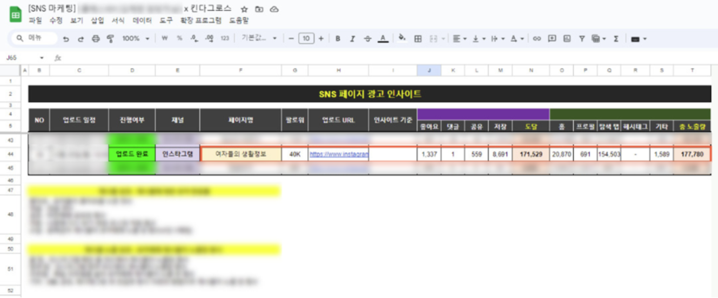Open filter views dropdown
The image size is (718, 298).
[598, 39]
